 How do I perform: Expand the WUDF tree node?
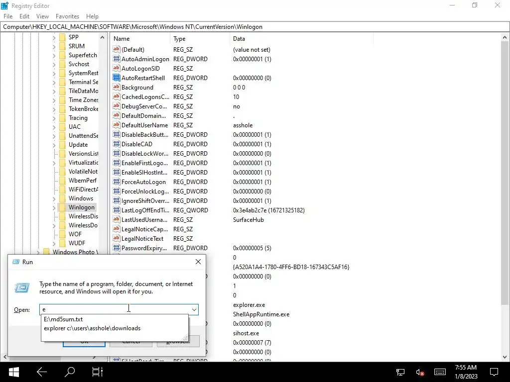(54, 244)
